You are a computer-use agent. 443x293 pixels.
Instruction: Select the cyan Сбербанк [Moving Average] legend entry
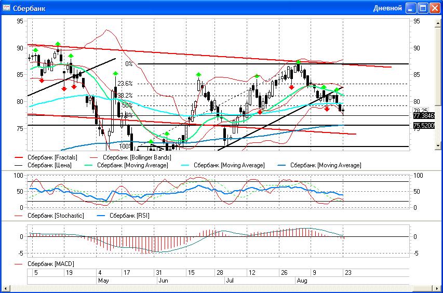point(223,165)
